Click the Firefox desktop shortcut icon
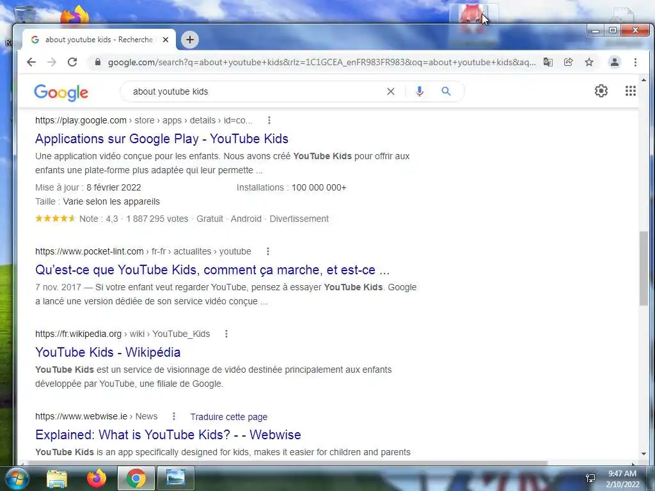This screenshot has width=655, height=491. click(75, 15)
